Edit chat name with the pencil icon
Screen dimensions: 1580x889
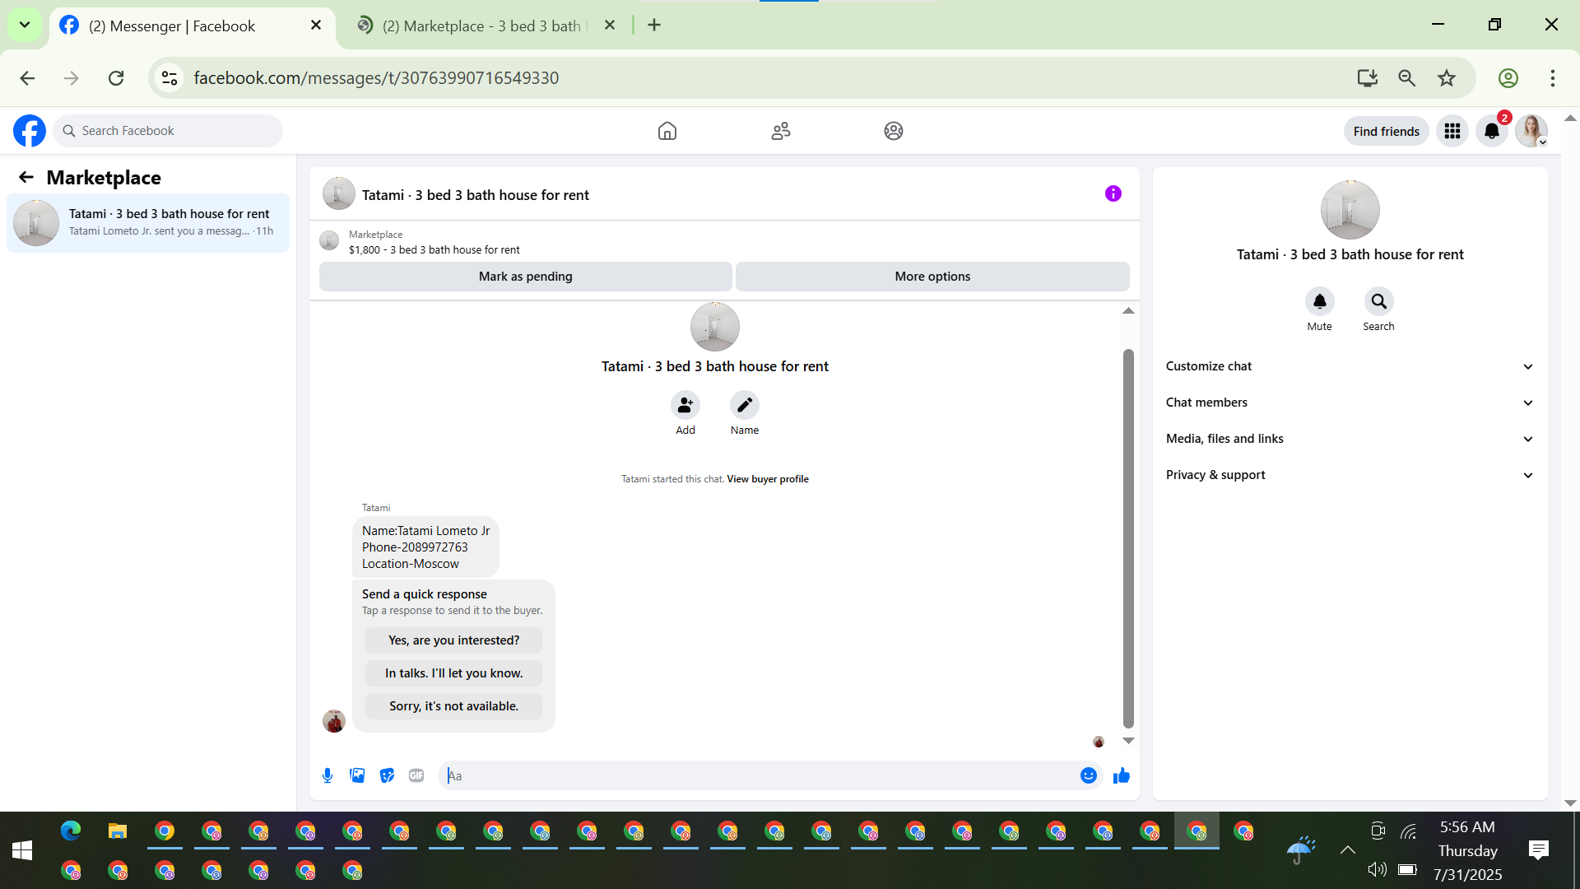(x=744, y=405)
